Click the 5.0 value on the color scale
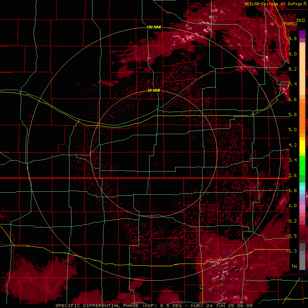Viewport: 308px width, 308px height. click(x=293, y=130)
